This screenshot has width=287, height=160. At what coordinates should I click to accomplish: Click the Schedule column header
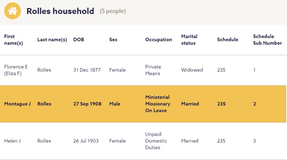227,39
